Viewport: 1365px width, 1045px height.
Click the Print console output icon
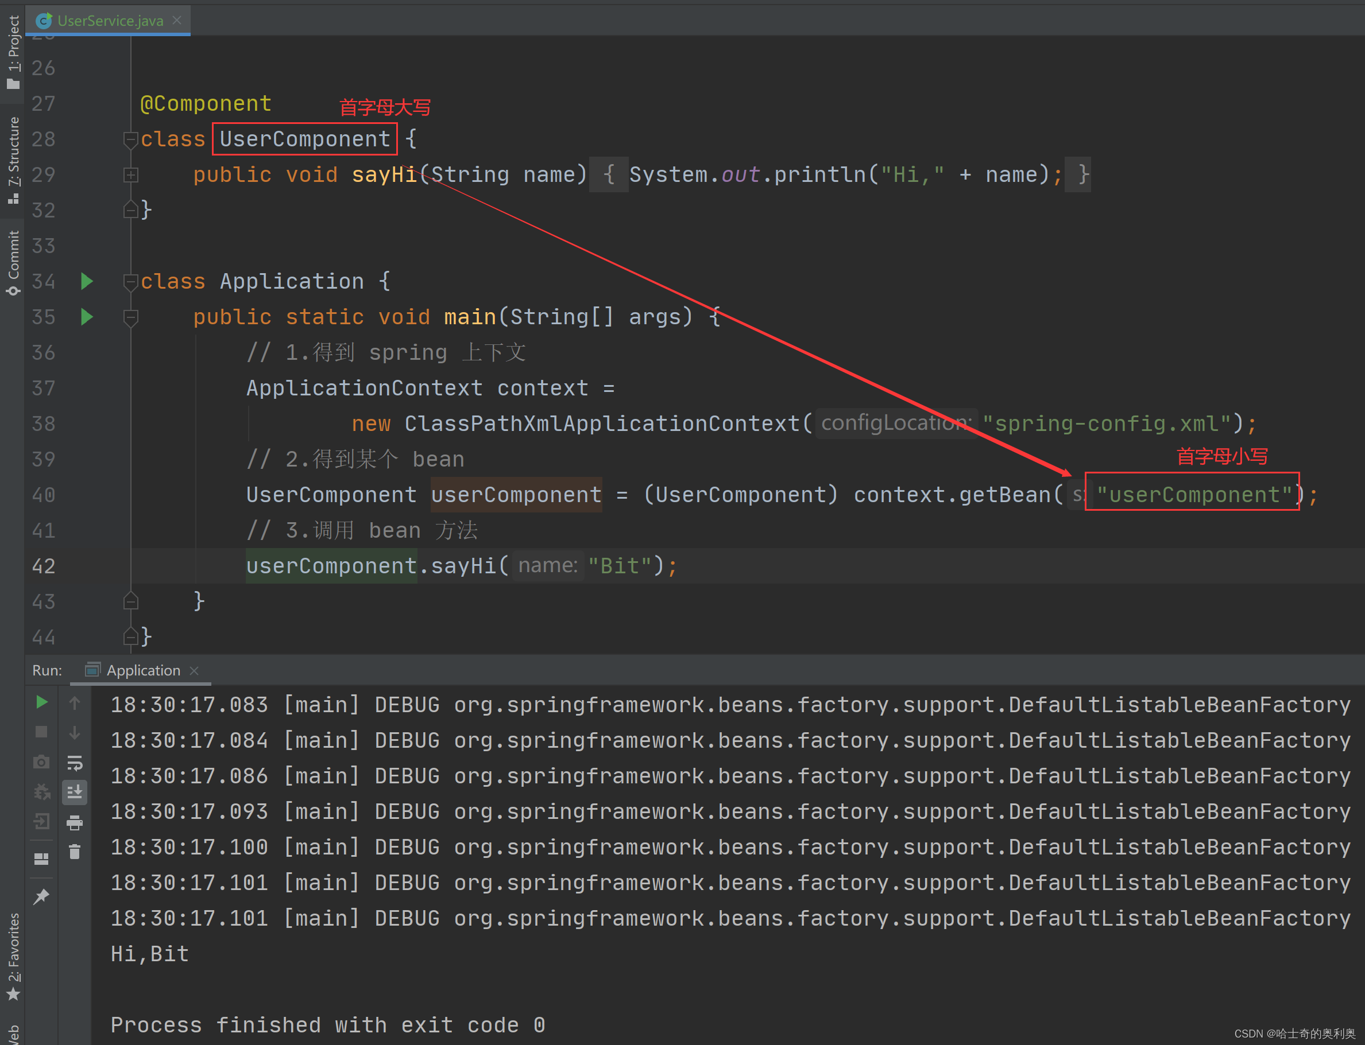(75, 823)
